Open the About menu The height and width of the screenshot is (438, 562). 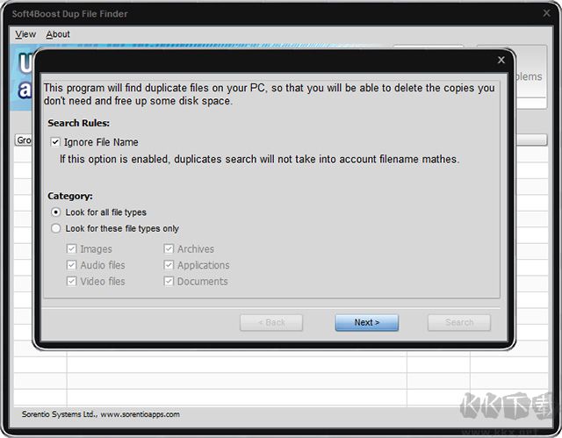(58, 34)
